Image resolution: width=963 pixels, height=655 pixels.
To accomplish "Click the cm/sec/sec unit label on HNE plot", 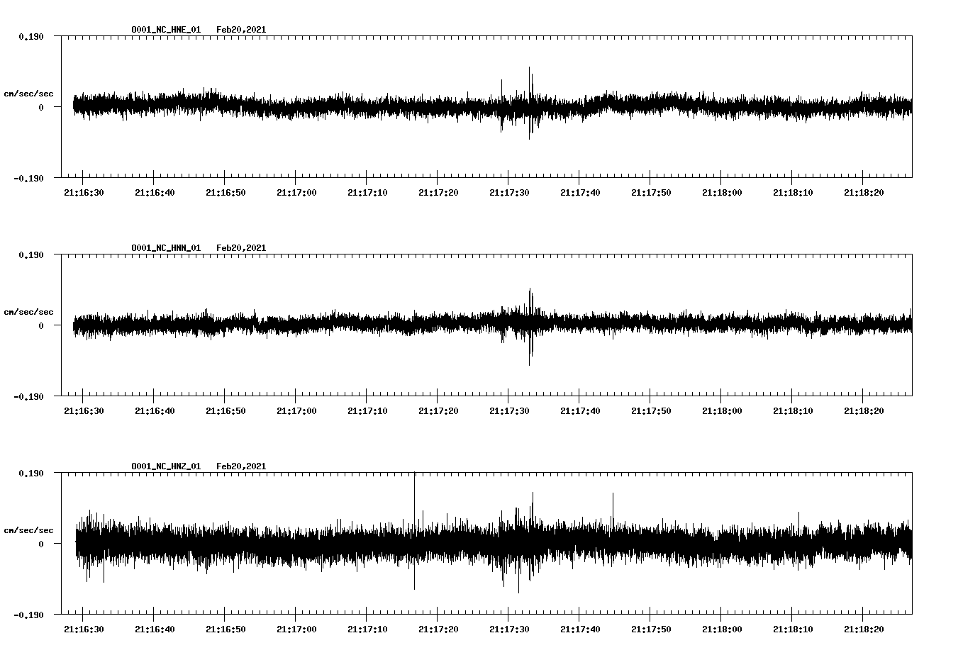I will coord(29,92).
